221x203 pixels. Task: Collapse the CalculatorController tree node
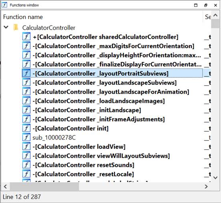pos(6,27)
